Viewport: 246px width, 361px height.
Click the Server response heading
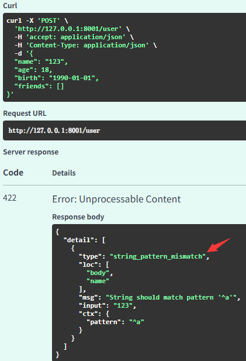pos(31,152)
